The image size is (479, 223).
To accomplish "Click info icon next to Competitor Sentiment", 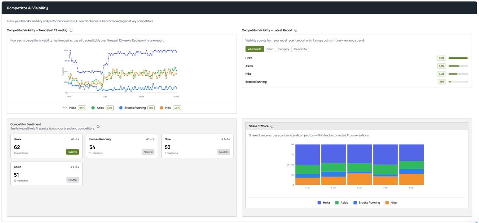I will coord(98,127).
